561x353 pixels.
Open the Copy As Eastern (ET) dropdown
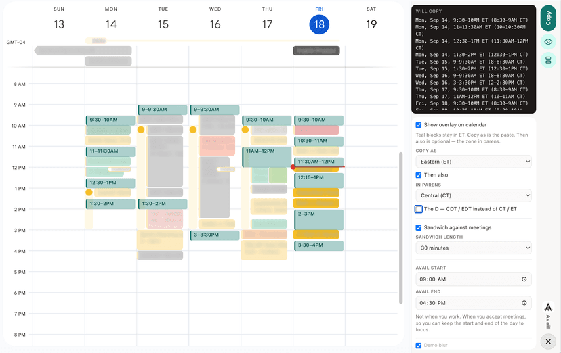coord(474,162)
